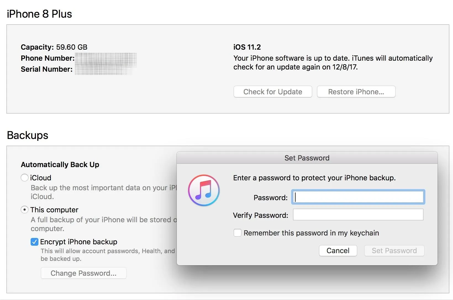Select the iCloud backup radio button

25,178
